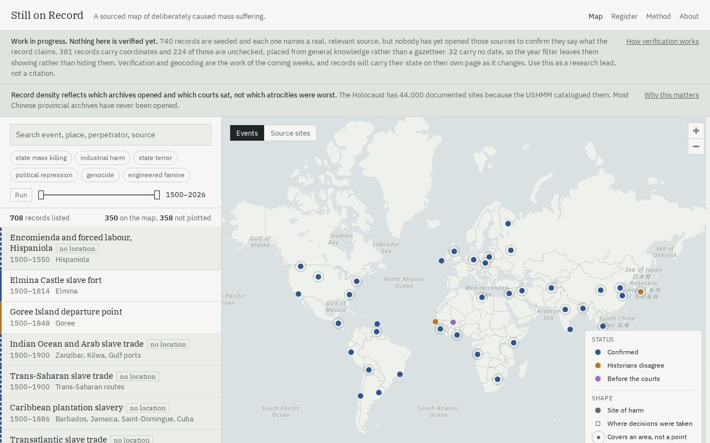This screenshot has height=443, width=710.
Task: Zoom in on the map with plus button
Action: tap(696, 131)
